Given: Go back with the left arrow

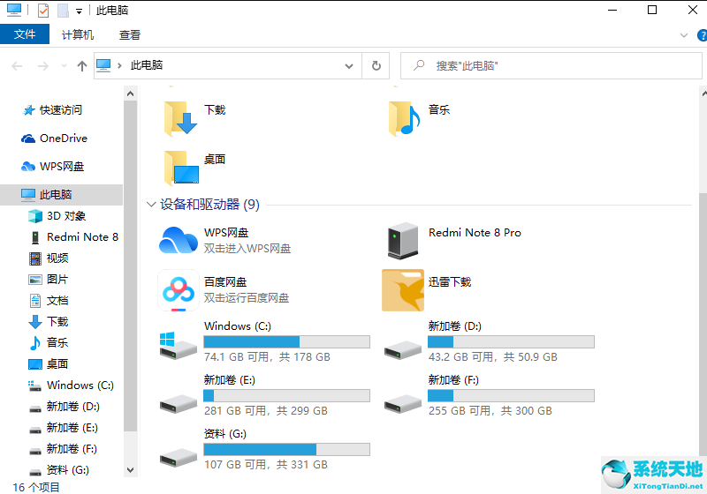Looking at the screenshot, I should point(17,66).
